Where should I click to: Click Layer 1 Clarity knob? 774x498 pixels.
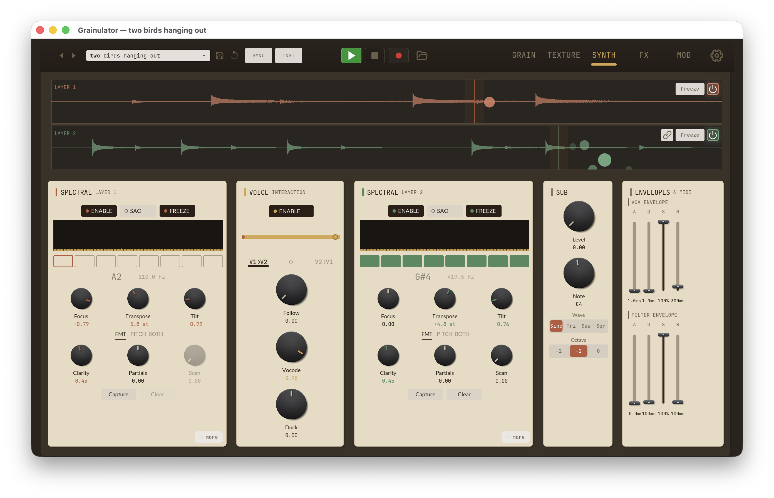click(81, 355)
